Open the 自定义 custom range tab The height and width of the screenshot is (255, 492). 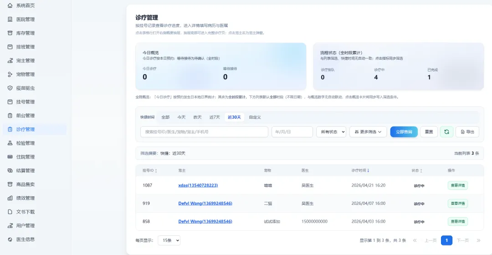pyautogui.click(x=255, y=117)
